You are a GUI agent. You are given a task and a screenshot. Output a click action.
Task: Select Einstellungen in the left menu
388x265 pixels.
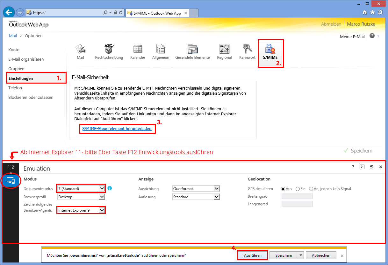(20, 78)
